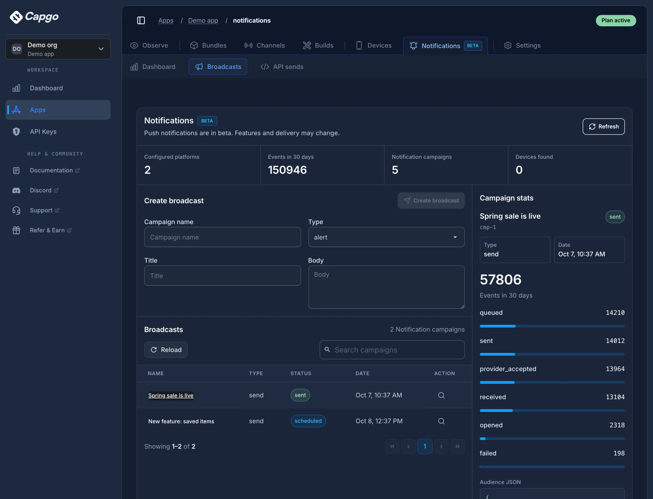Click into the Body textarea
This screenshot has height=499, width=653.
(386, 287)
